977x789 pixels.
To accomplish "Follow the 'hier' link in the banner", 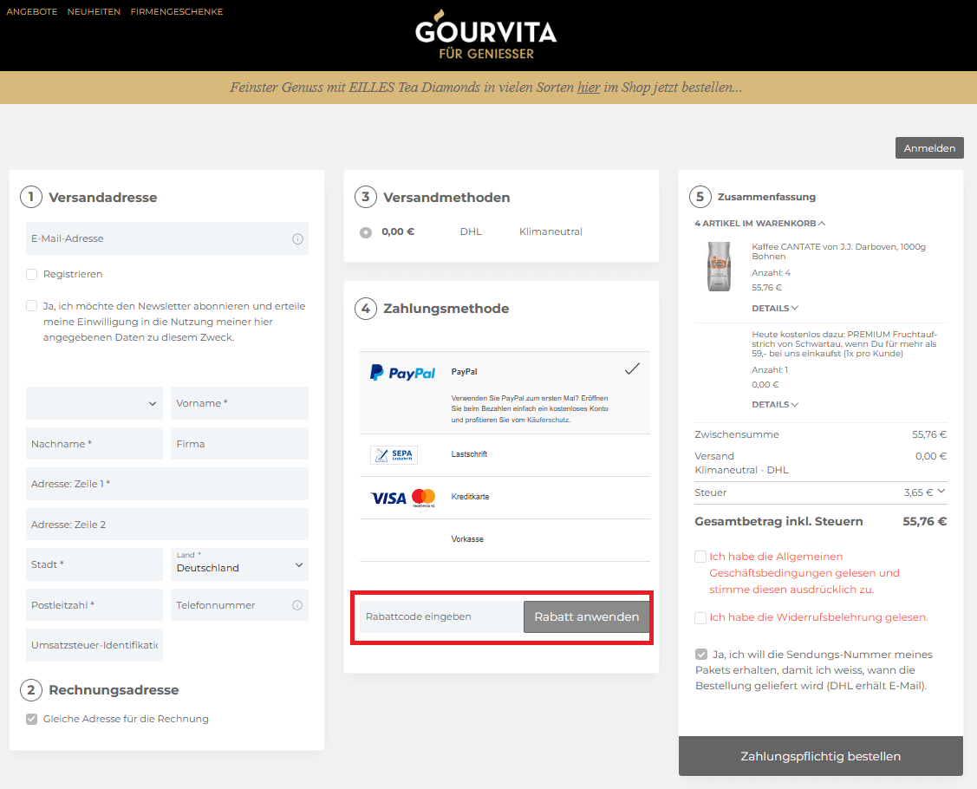I will coord(588,88).
